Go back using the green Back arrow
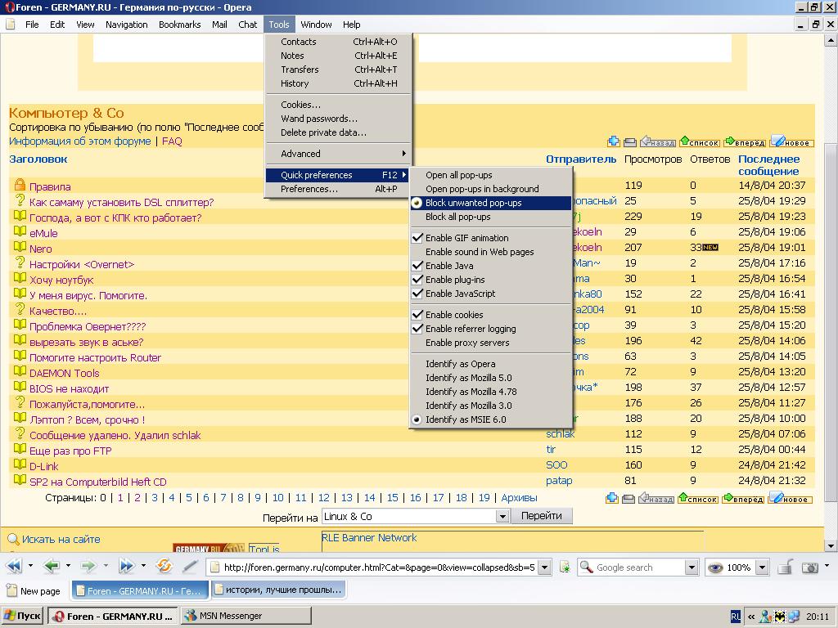Image resolution: width=838 pixels, height=628 pixels. click(x=52, y=566)
